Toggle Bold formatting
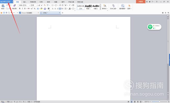 pyautogui.click(x=20, y=8)
